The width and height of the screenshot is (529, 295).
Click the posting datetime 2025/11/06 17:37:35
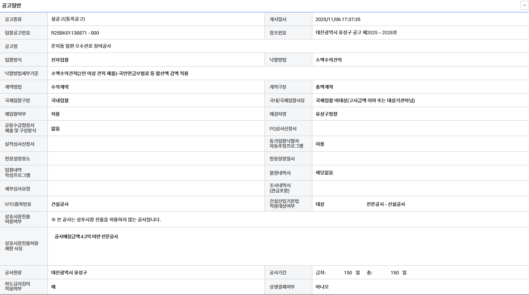tap(338, 20)
